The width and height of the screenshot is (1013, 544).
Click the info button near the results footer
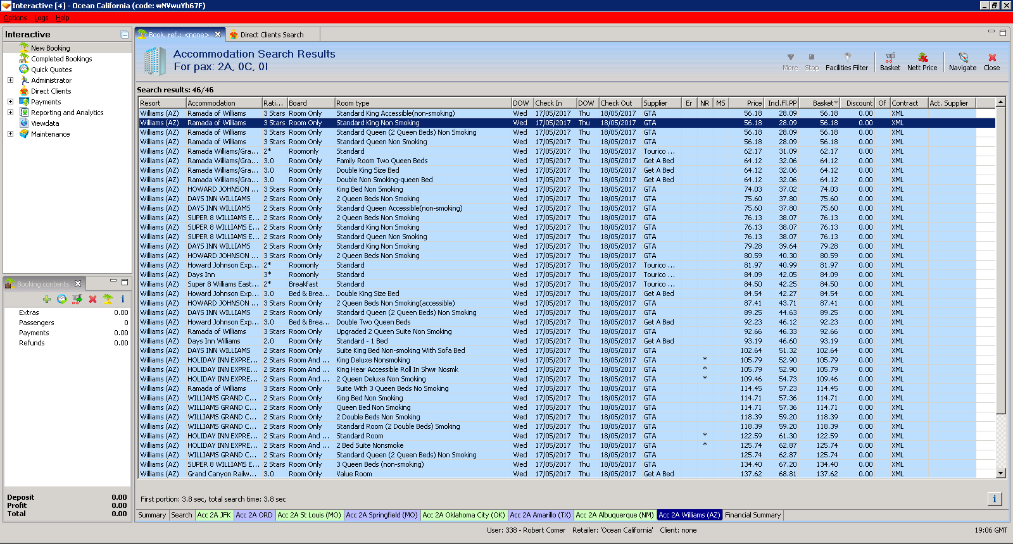(x=994, y=499)
